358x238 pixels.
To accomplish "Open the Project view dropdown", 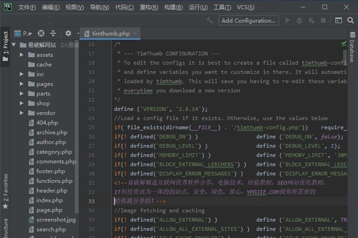I will (x=23, y=33).
